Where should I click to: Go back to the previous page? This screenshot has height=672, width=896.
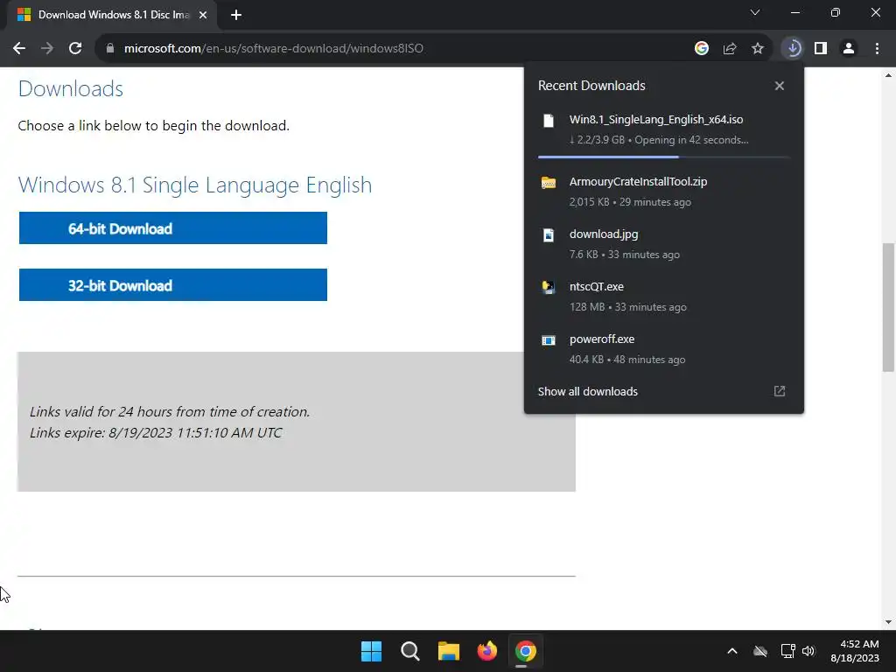point(19,49)
